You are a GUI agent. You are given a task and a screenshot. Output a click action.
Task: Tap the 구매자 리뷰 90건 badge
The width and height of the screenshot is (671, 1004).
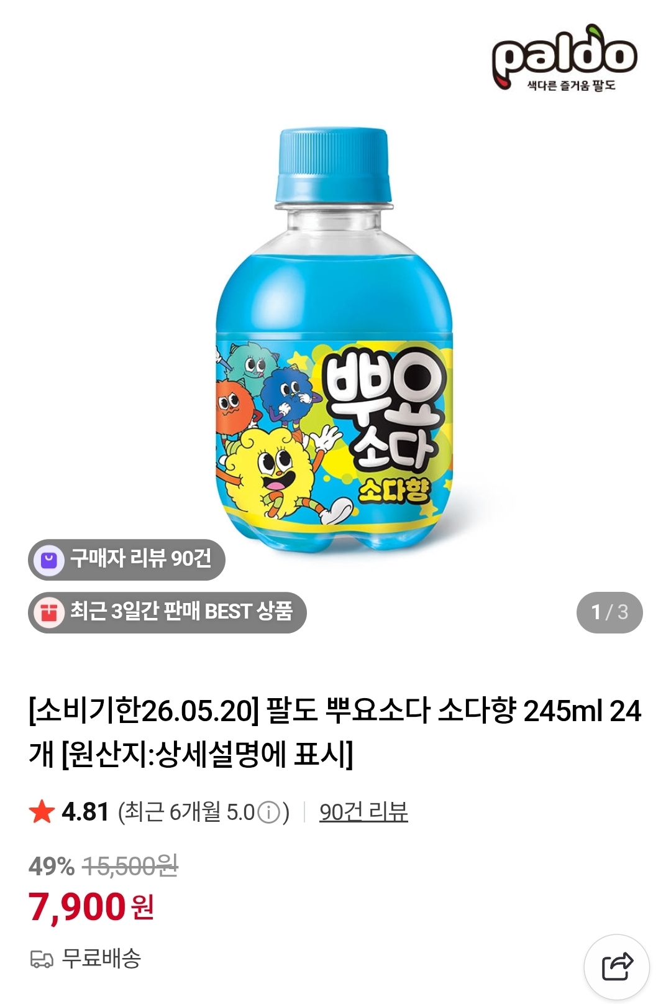(x=127, y=560)
